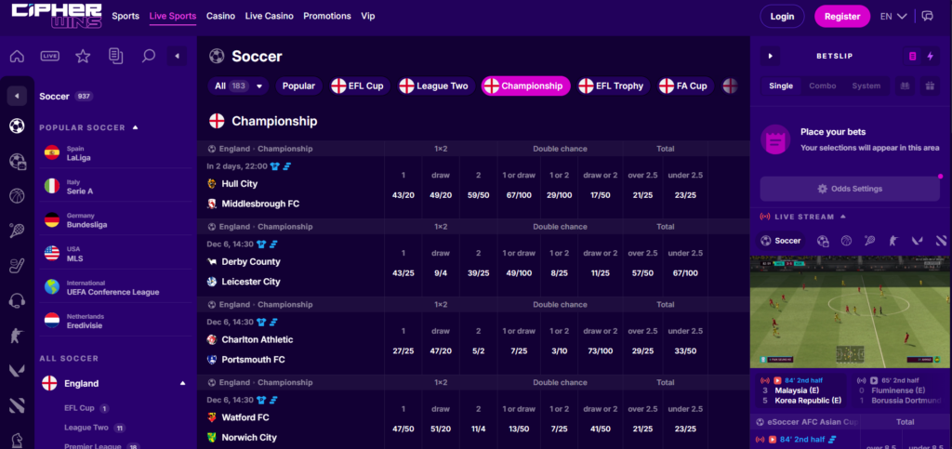Screen dimensions: 952x449
Task: Click the Login button
Action: pos(782,17)
